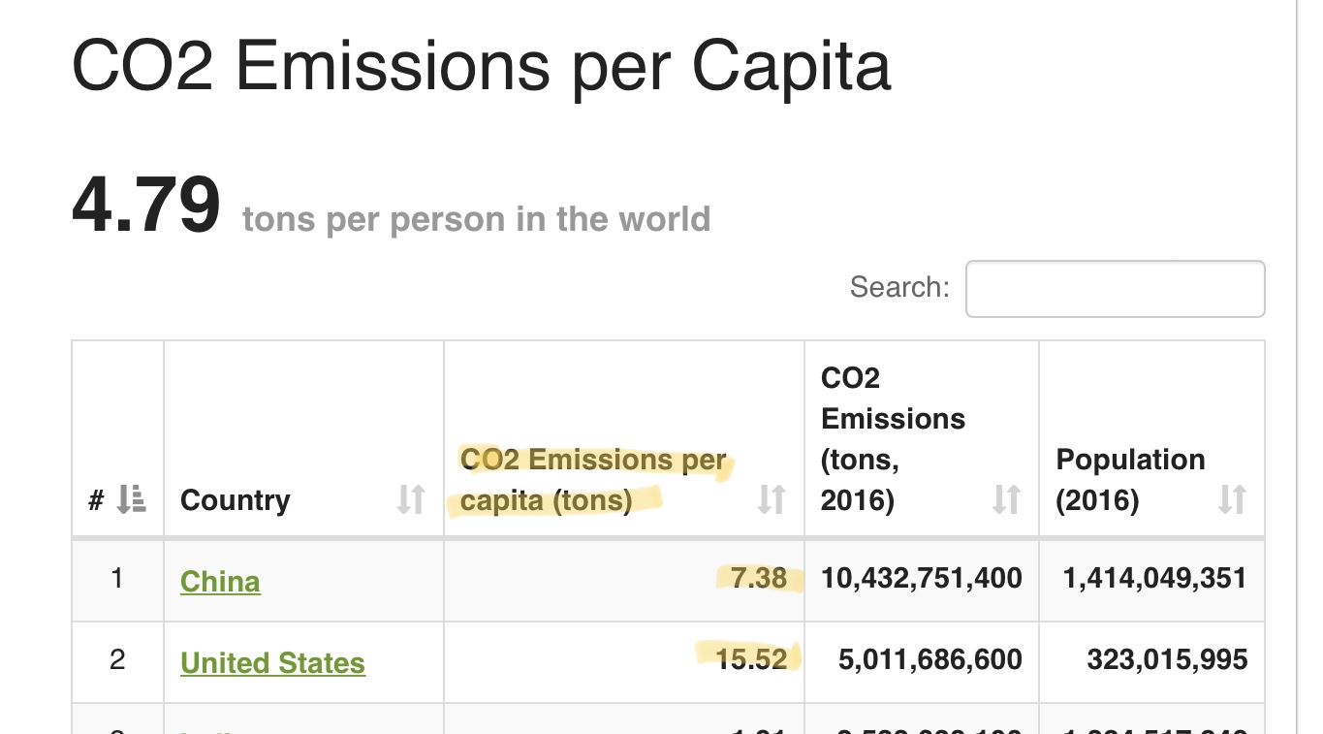The width and height of the screenshot is (1323, 734).
Task: Click sort arrows in Population (2016) column
Action: pos(1232,499)
